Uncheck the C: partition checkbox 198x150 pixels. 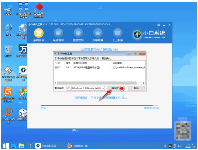coord(56,68)
